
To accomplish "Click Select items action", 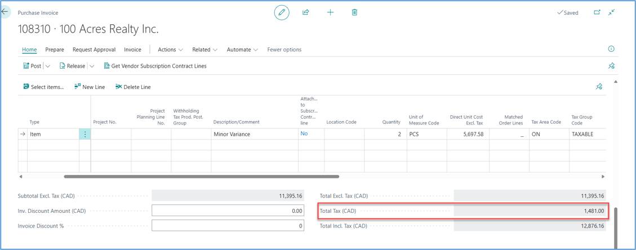I will tap(43, 87).
